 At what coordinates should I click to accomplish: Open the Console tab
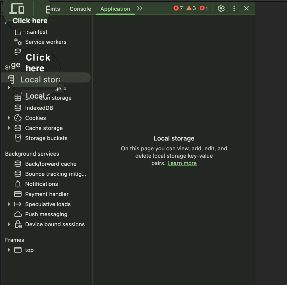click(x=80, y=9)
